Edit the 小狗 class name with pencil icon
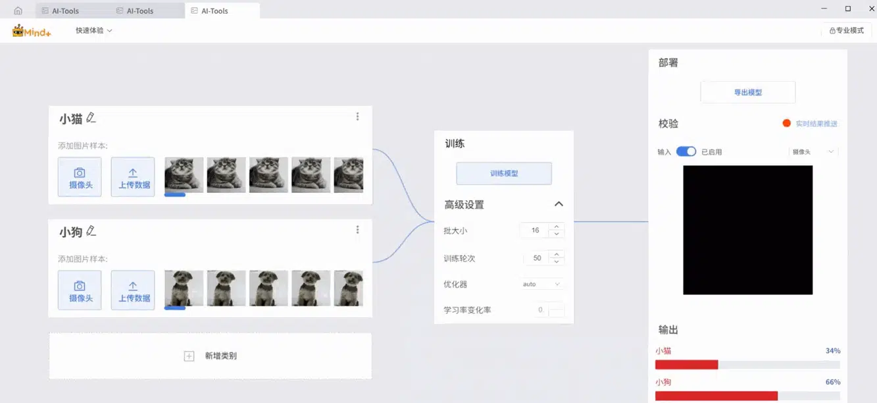Image resolution: width=877 pixels, height=403 pixels. 91,231
